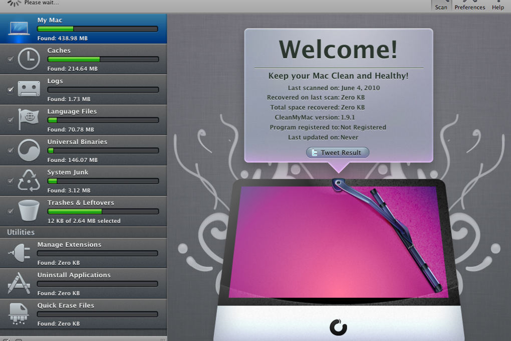This screenshot has height=341, width=511.
Task: Toggle the Universal Binaries checkbox
Action: [x=11, y=150]
